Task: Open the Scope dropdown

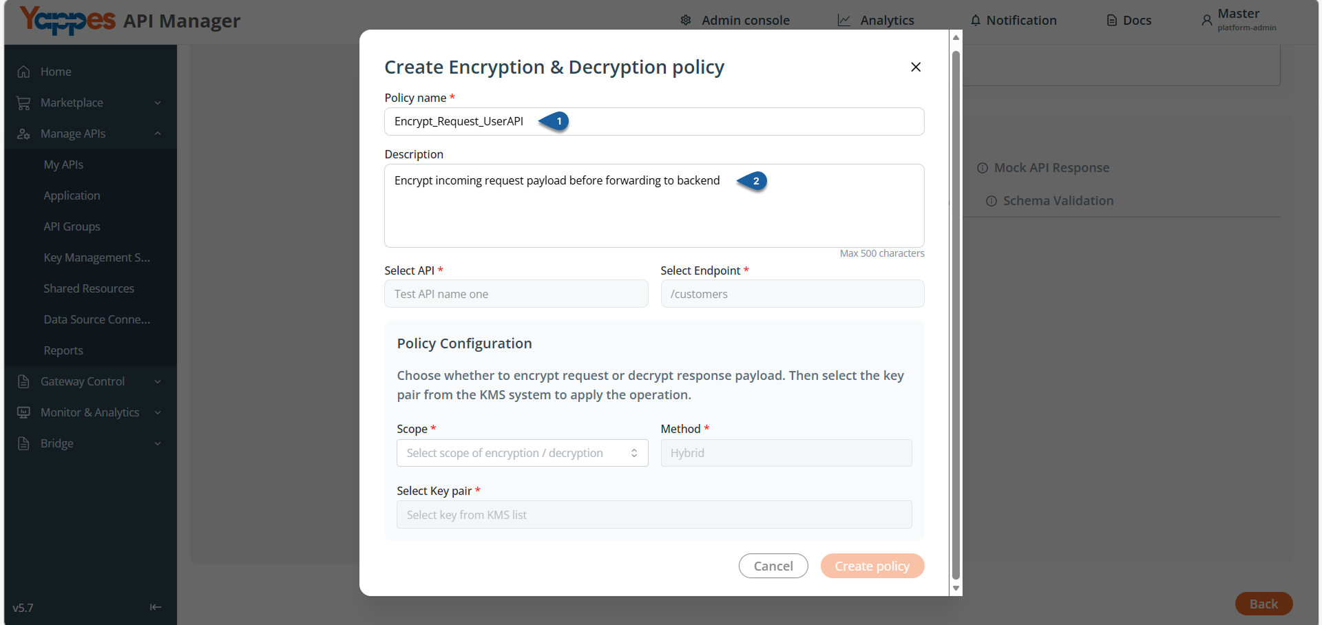Action: (523, 453)
